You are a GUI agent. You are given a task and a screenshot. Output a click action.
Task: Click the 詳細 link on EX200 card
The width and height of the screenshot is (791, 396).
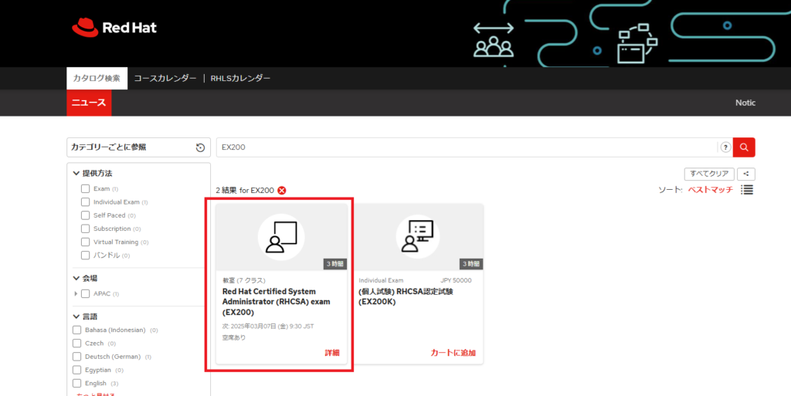pyautogui.click(x=332, y=353)
